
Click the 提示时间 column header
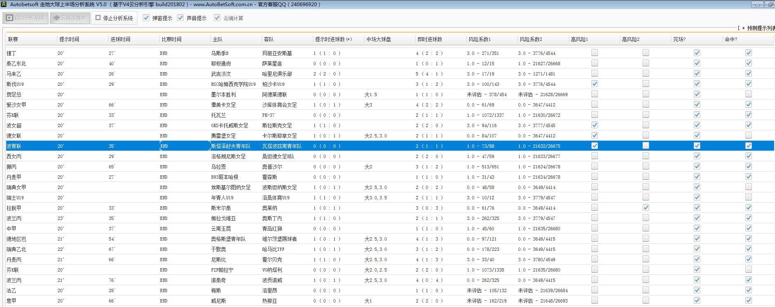click(x=69, y=39)
